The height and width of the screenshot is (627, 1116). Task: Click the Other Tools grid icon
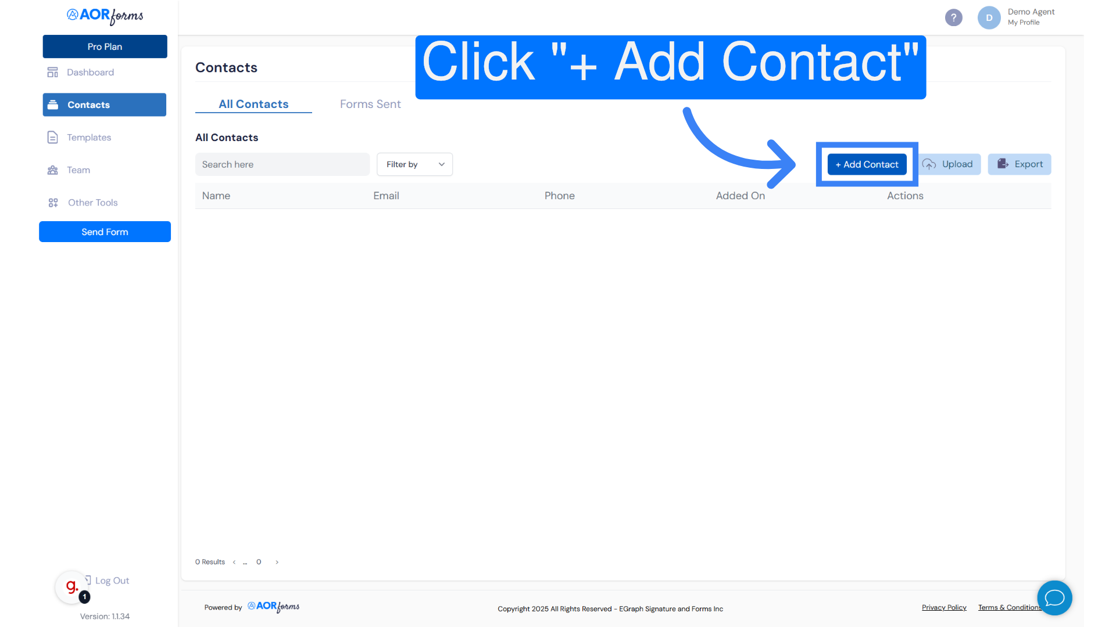pos(53,203)
